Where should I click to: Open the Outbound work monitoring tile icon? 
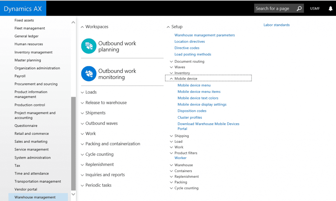pyautogui.click(x=89, y=74)
